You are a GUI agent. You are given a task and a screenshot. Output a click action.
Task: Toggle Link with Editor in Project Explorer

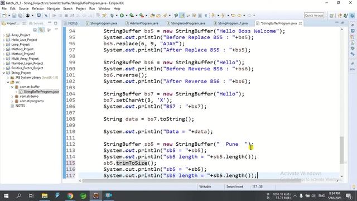coord(41,30)
